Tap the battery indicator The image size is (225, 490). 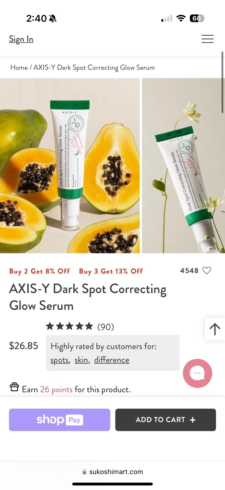tap(197, 18)
